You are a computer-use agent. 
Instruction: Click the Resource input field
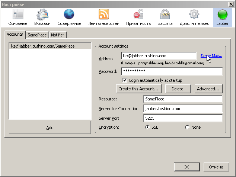pyautogui.click(x=183, y=99)
